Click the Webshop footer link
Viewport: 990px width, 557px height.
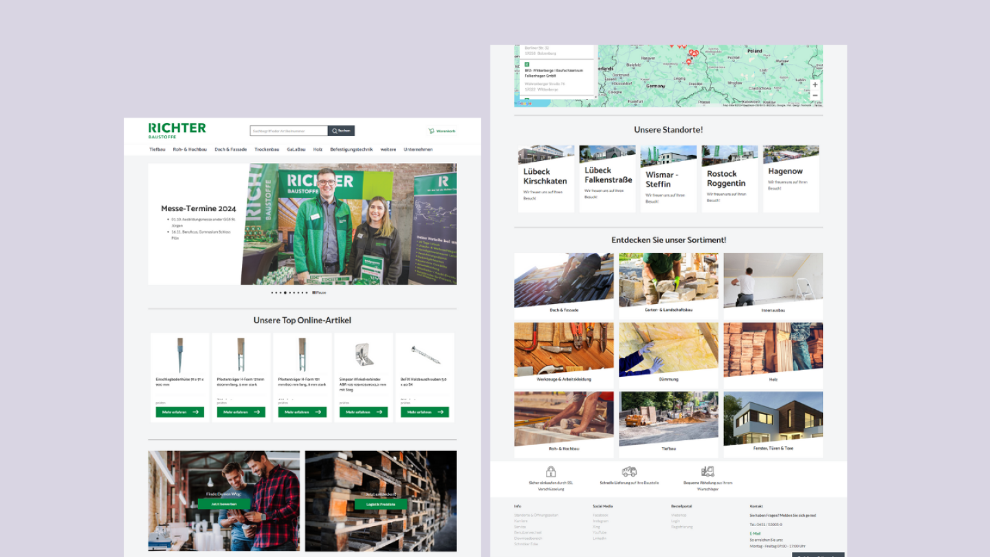[x=679, y=515]
